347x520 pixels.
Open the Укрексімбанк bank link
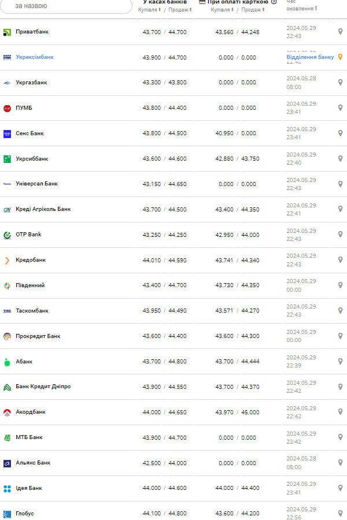pyautogui.click(x=35, y=57)
